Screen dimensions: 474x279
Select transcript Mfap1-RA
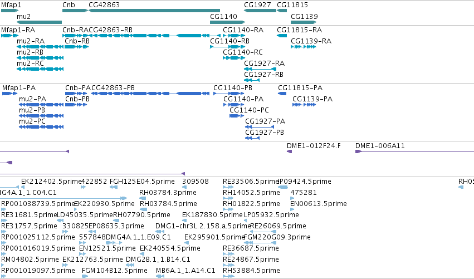[9, 36]
